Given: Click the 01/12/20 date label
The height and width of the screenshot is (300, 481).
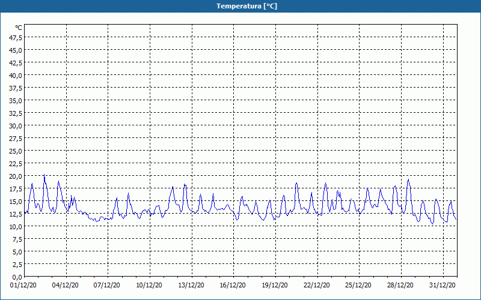Looking at the screenshot, I should pos(23,285).
